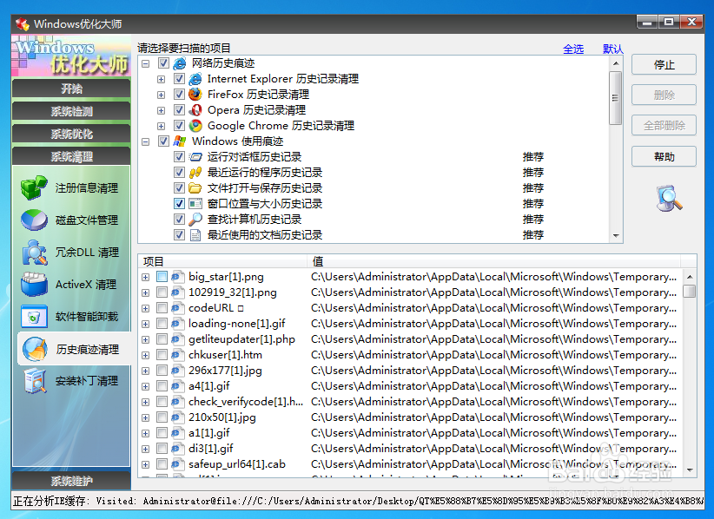Click the 默认 link
Viewport: 714px width, 519px height.
pyautogui.click(x=612, y=49)
